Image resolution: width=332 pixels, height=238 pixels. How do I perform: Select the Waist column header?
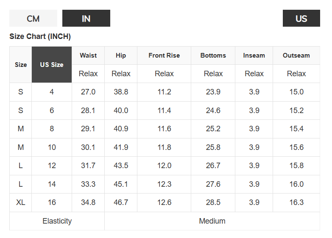[88, 55]
